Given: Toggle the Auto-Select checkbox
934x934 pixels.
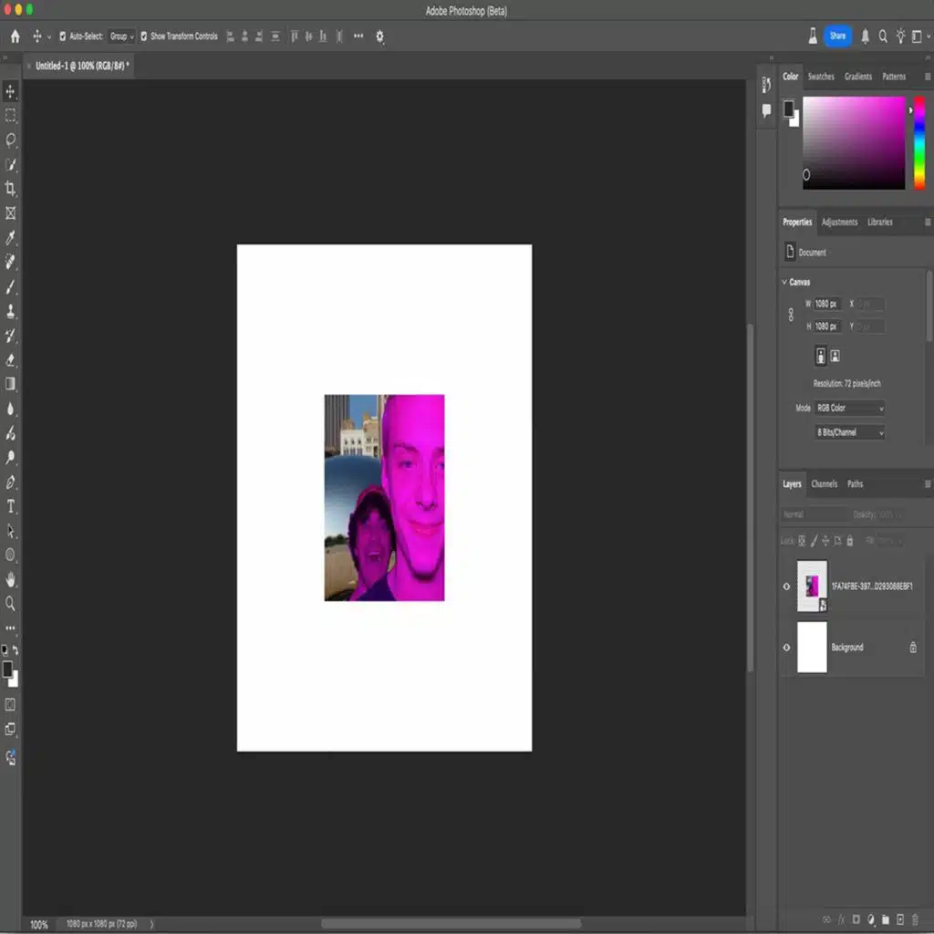Looking at the screenshot, I should 63,36.
